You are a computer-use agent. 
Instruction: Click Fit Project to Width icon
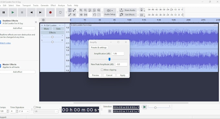pos(94,10)
